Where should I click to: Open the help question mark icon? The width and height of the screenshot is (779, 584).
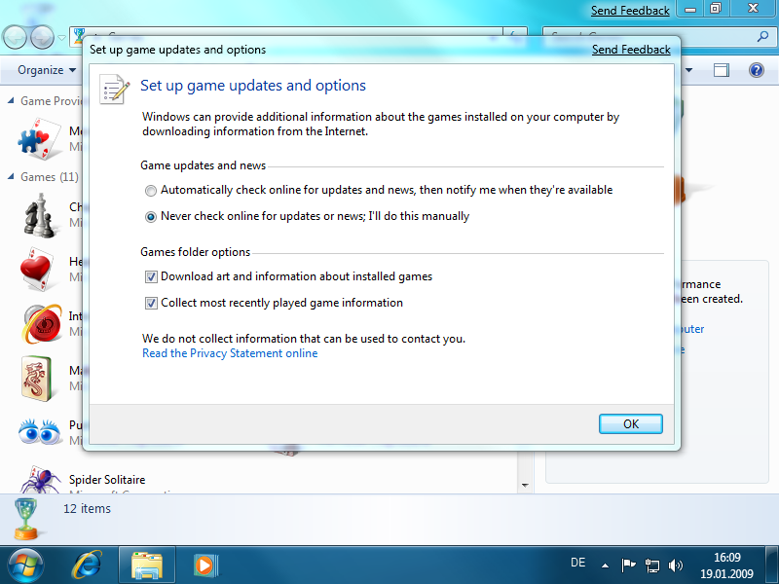pyautogui.click(x=756, y=70)
